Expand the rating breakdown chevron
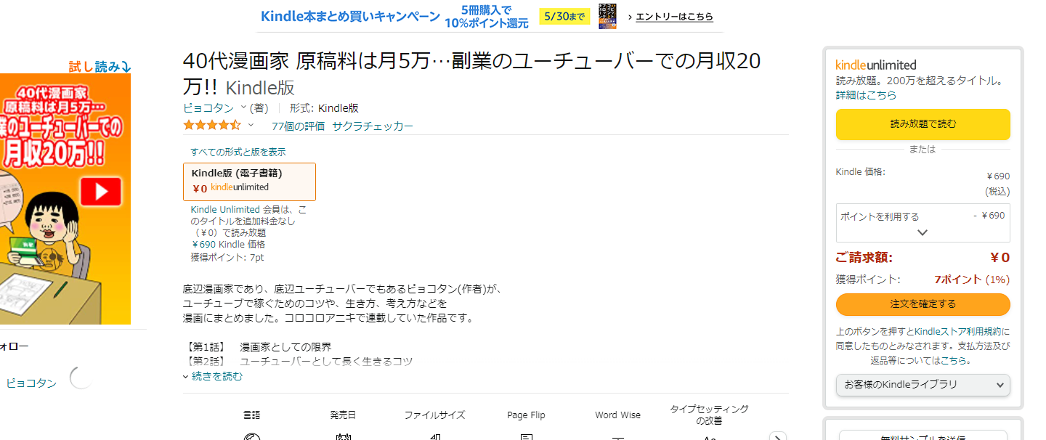 [x=251, y=125]
